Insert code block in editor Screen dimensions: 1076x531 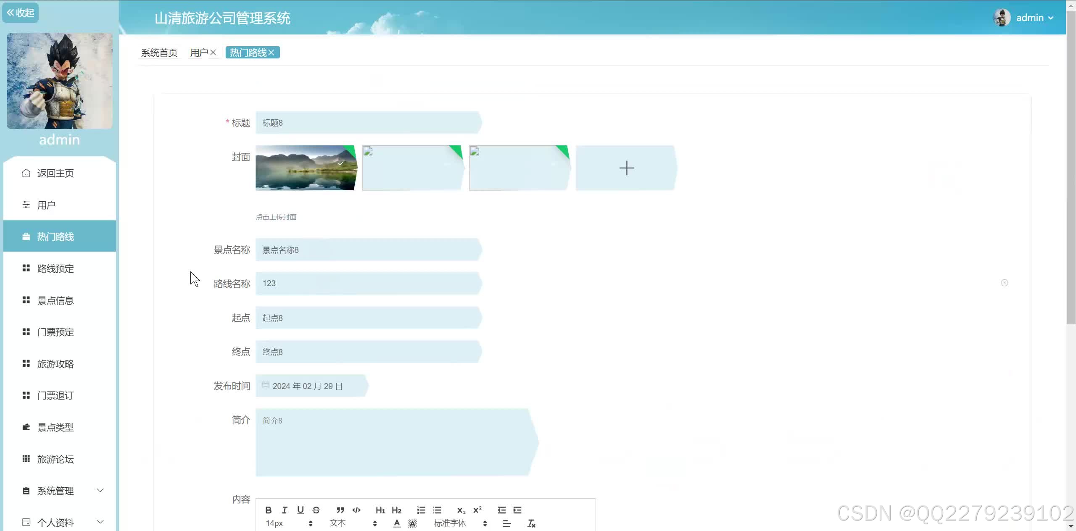(x=356, y=510)
